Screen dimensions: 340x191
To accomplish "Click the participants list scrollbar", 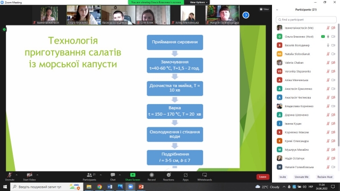I will 338,85.
